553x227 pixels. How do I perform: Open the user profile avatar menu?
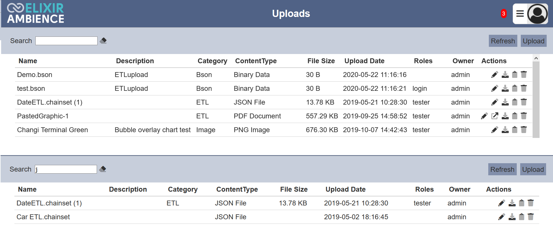(537, 14)
